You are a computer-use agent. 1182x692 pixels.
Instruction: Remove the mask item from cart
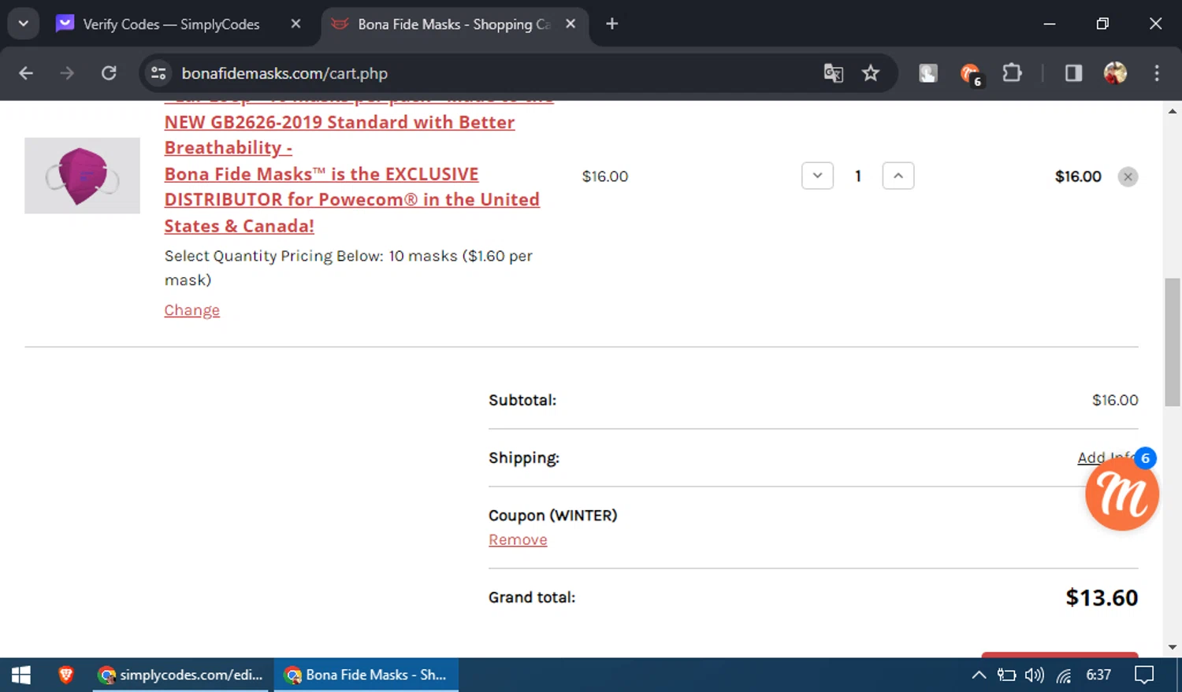1128,176
